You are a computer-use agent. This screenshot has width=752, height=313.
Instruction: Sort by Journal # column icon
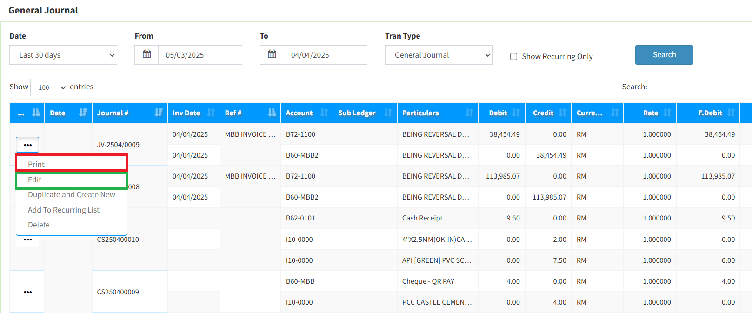(159, 113)
